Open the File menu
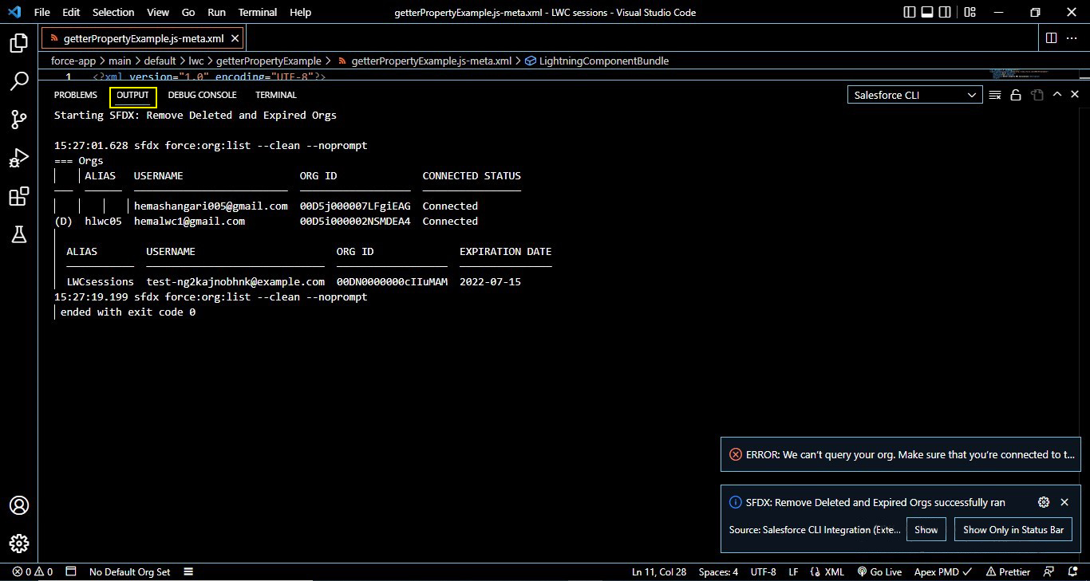 tap(42, 13)
